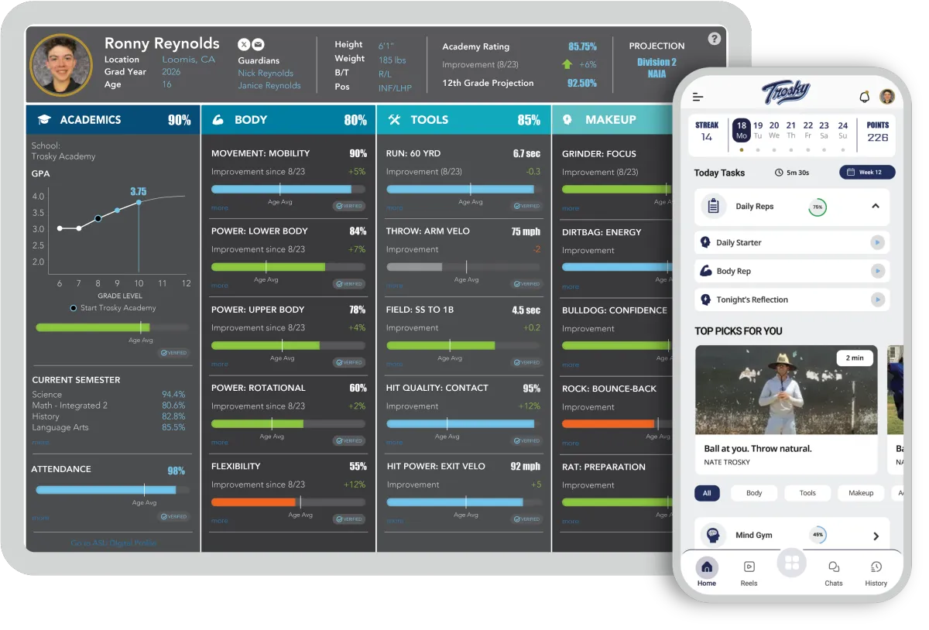Select the Tools filter chip
The image size is (929, 630).
point(807,493)
